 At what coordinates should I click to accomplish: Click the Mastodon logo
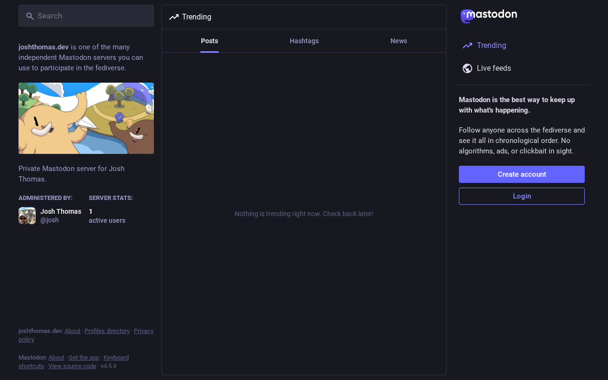(x=489, y=16)
